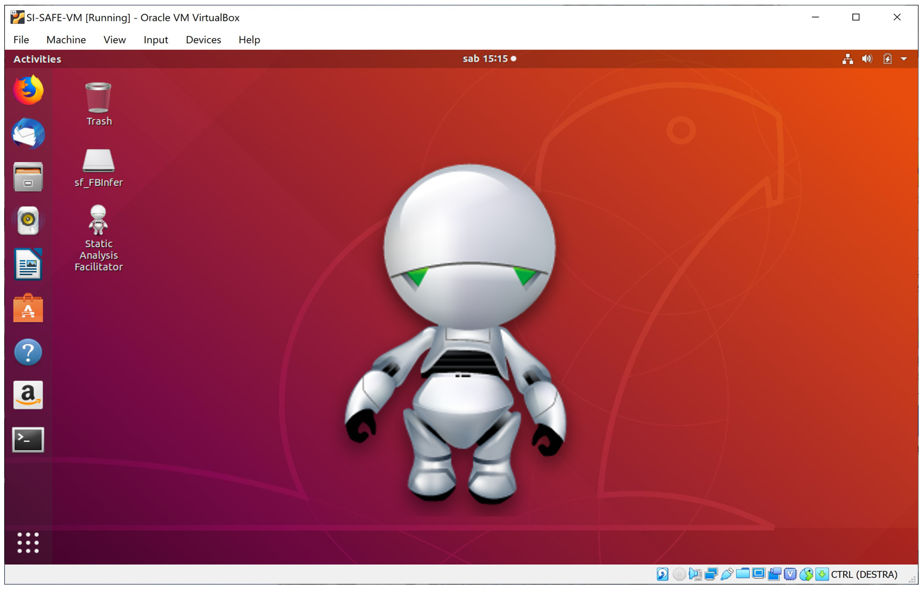The image size is (924, 590).
Task: Open the Machine menu
Action: click(x=66, y=39)
